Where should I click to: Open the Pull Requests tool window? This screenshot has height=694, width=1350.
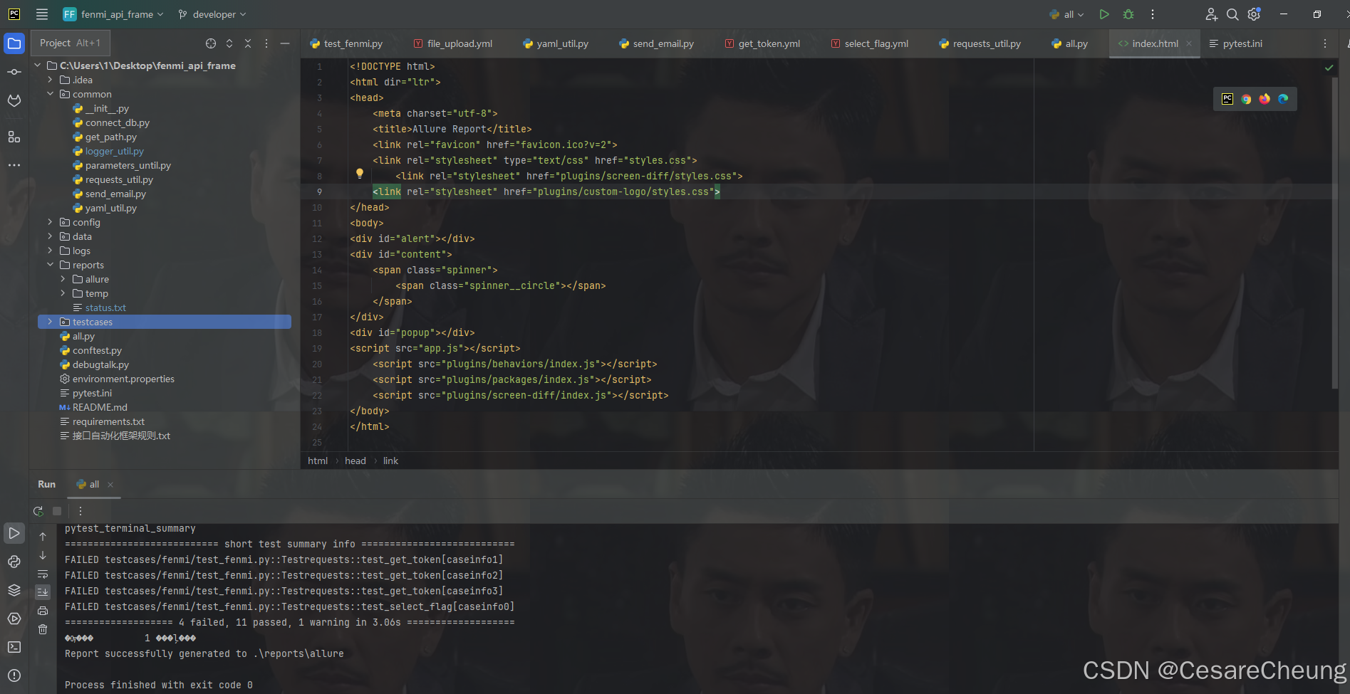point(14,100)
